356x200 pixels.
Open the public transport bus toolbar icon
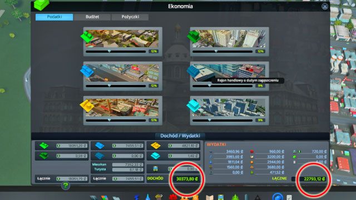point(221,197)
